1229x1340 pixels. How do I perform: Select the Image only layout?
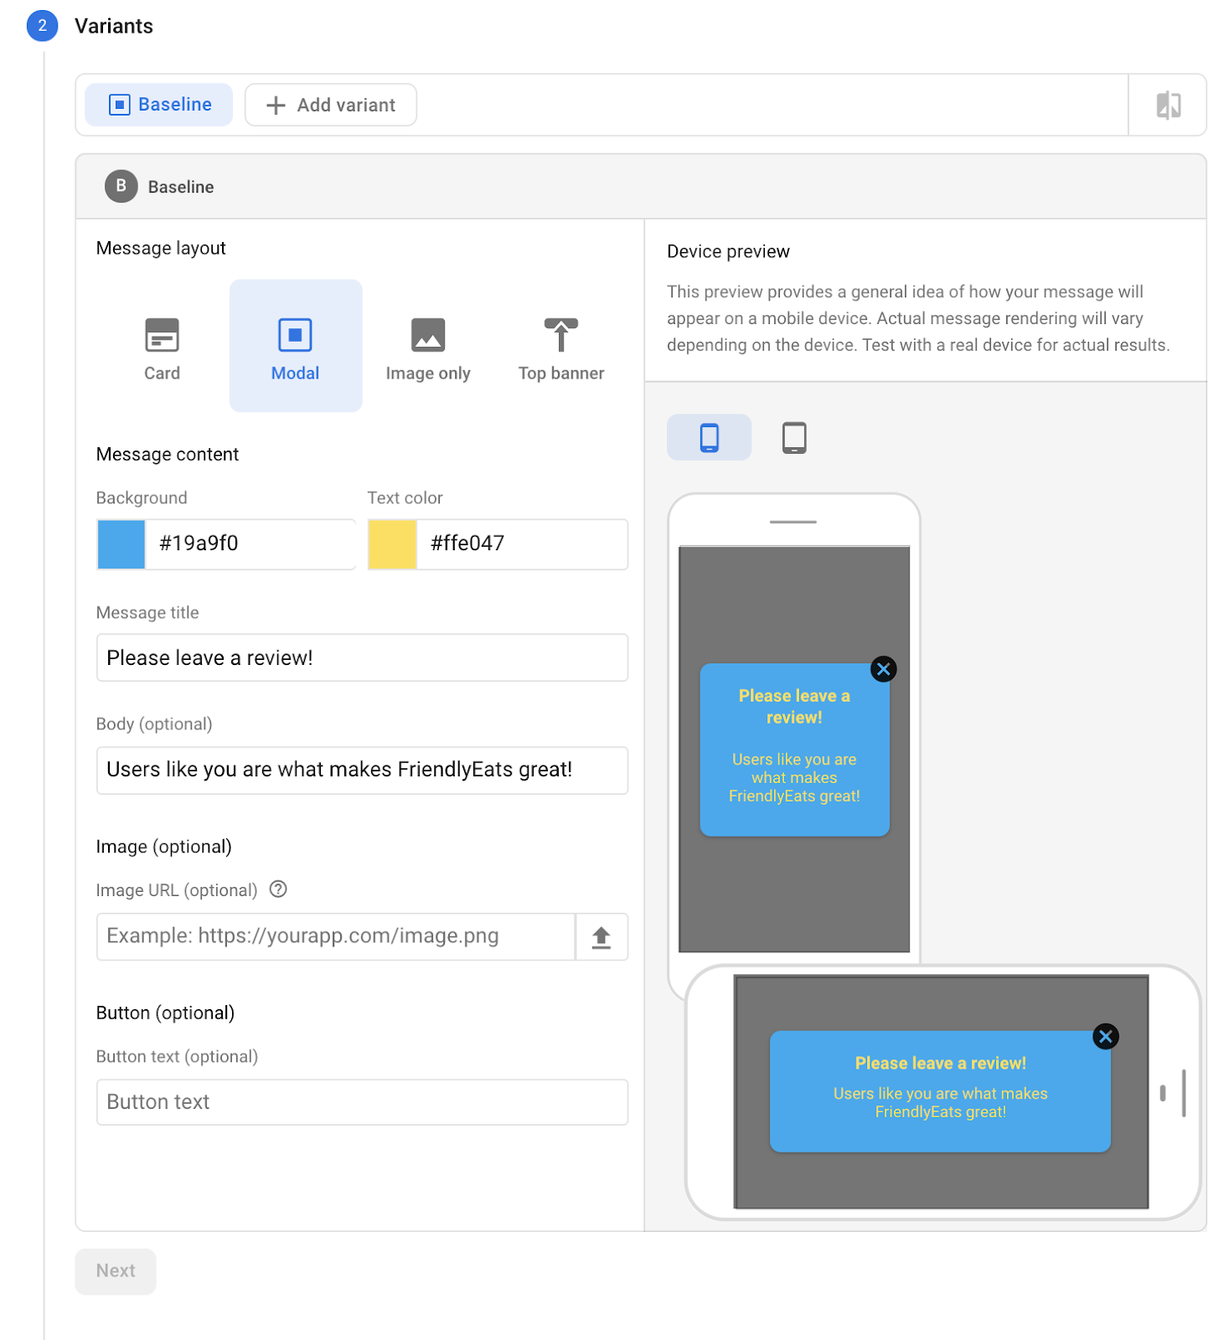(x=427, y=347)
